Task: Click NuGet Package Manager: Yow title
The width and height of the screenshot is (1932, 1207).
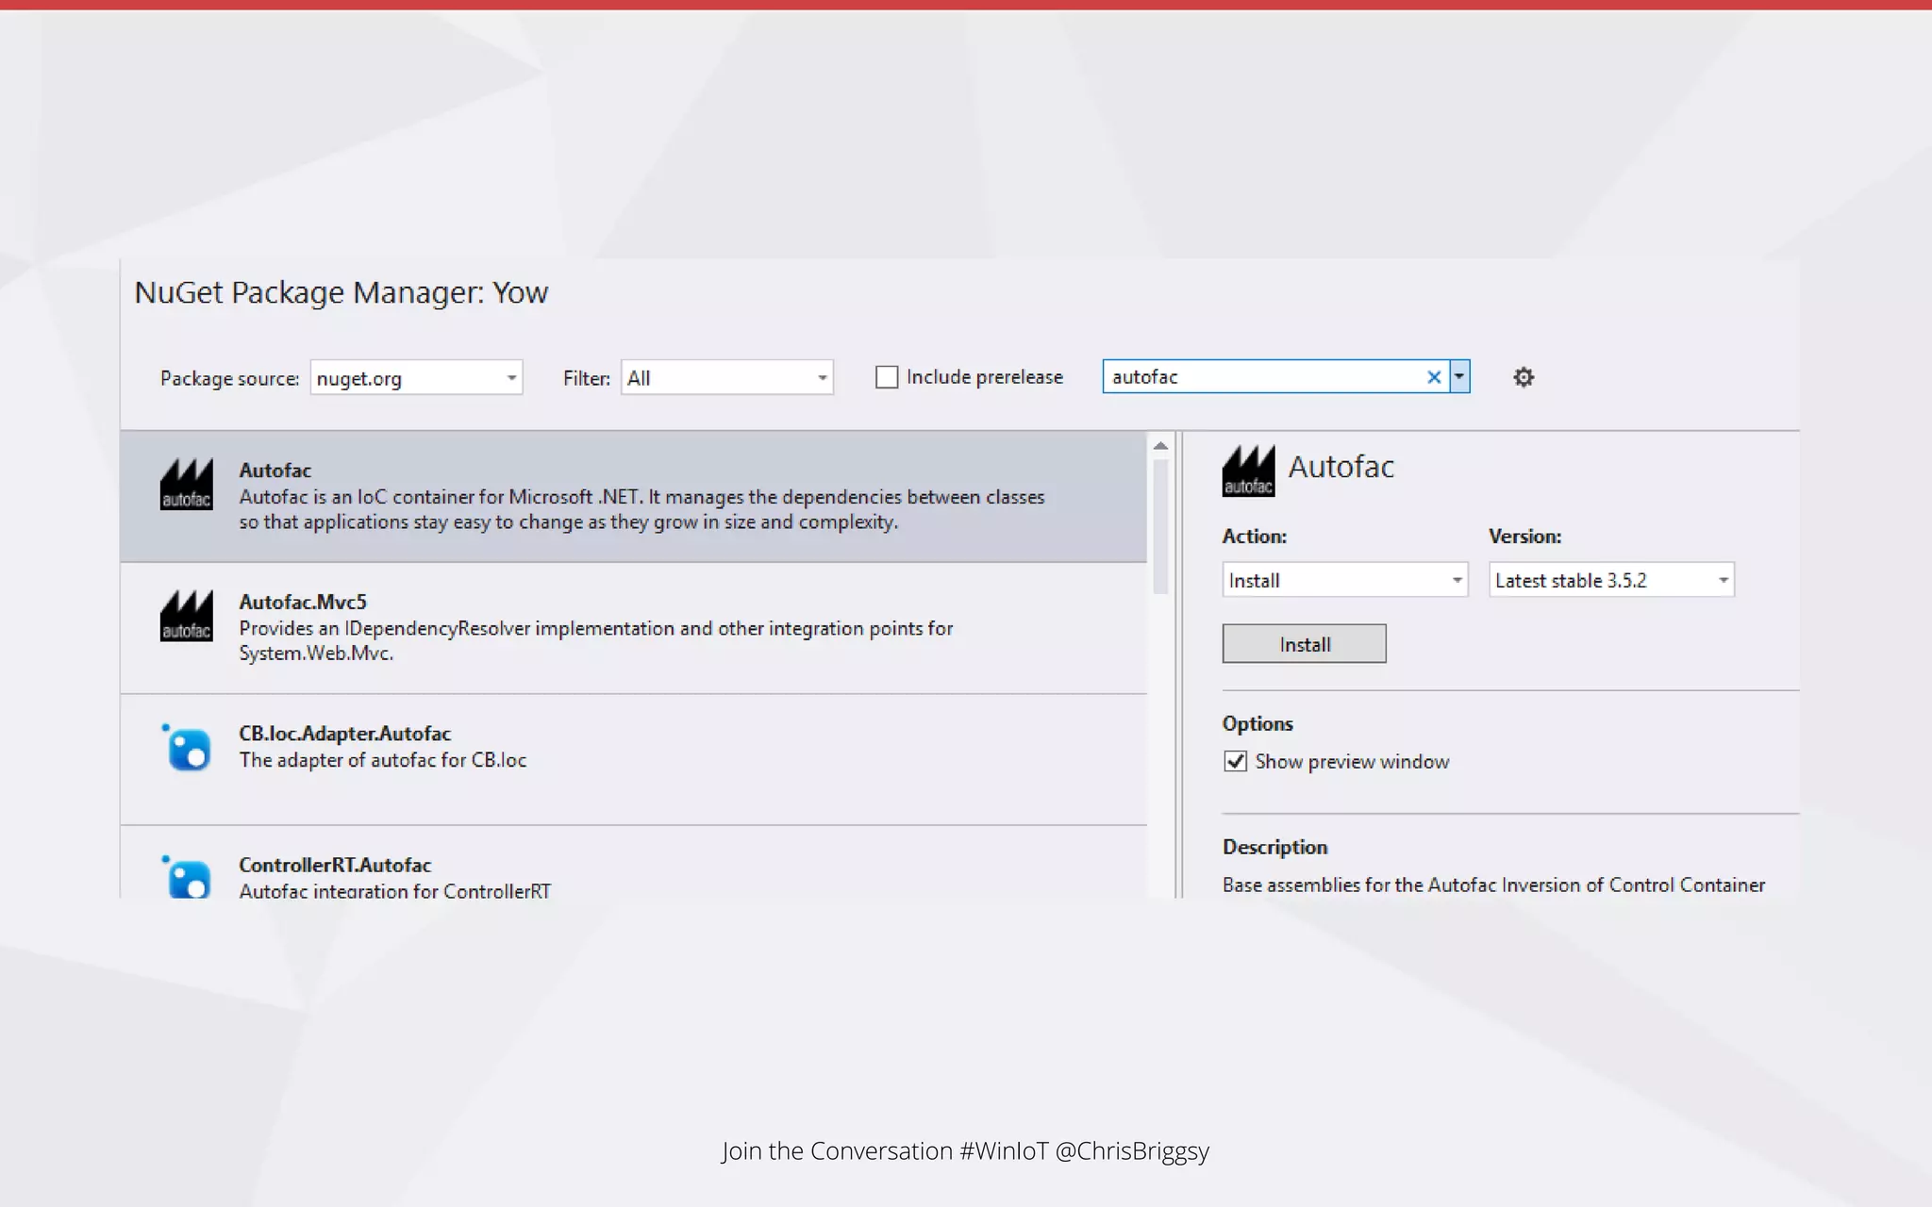Action: pyautogui.click(x=341, y=292)
